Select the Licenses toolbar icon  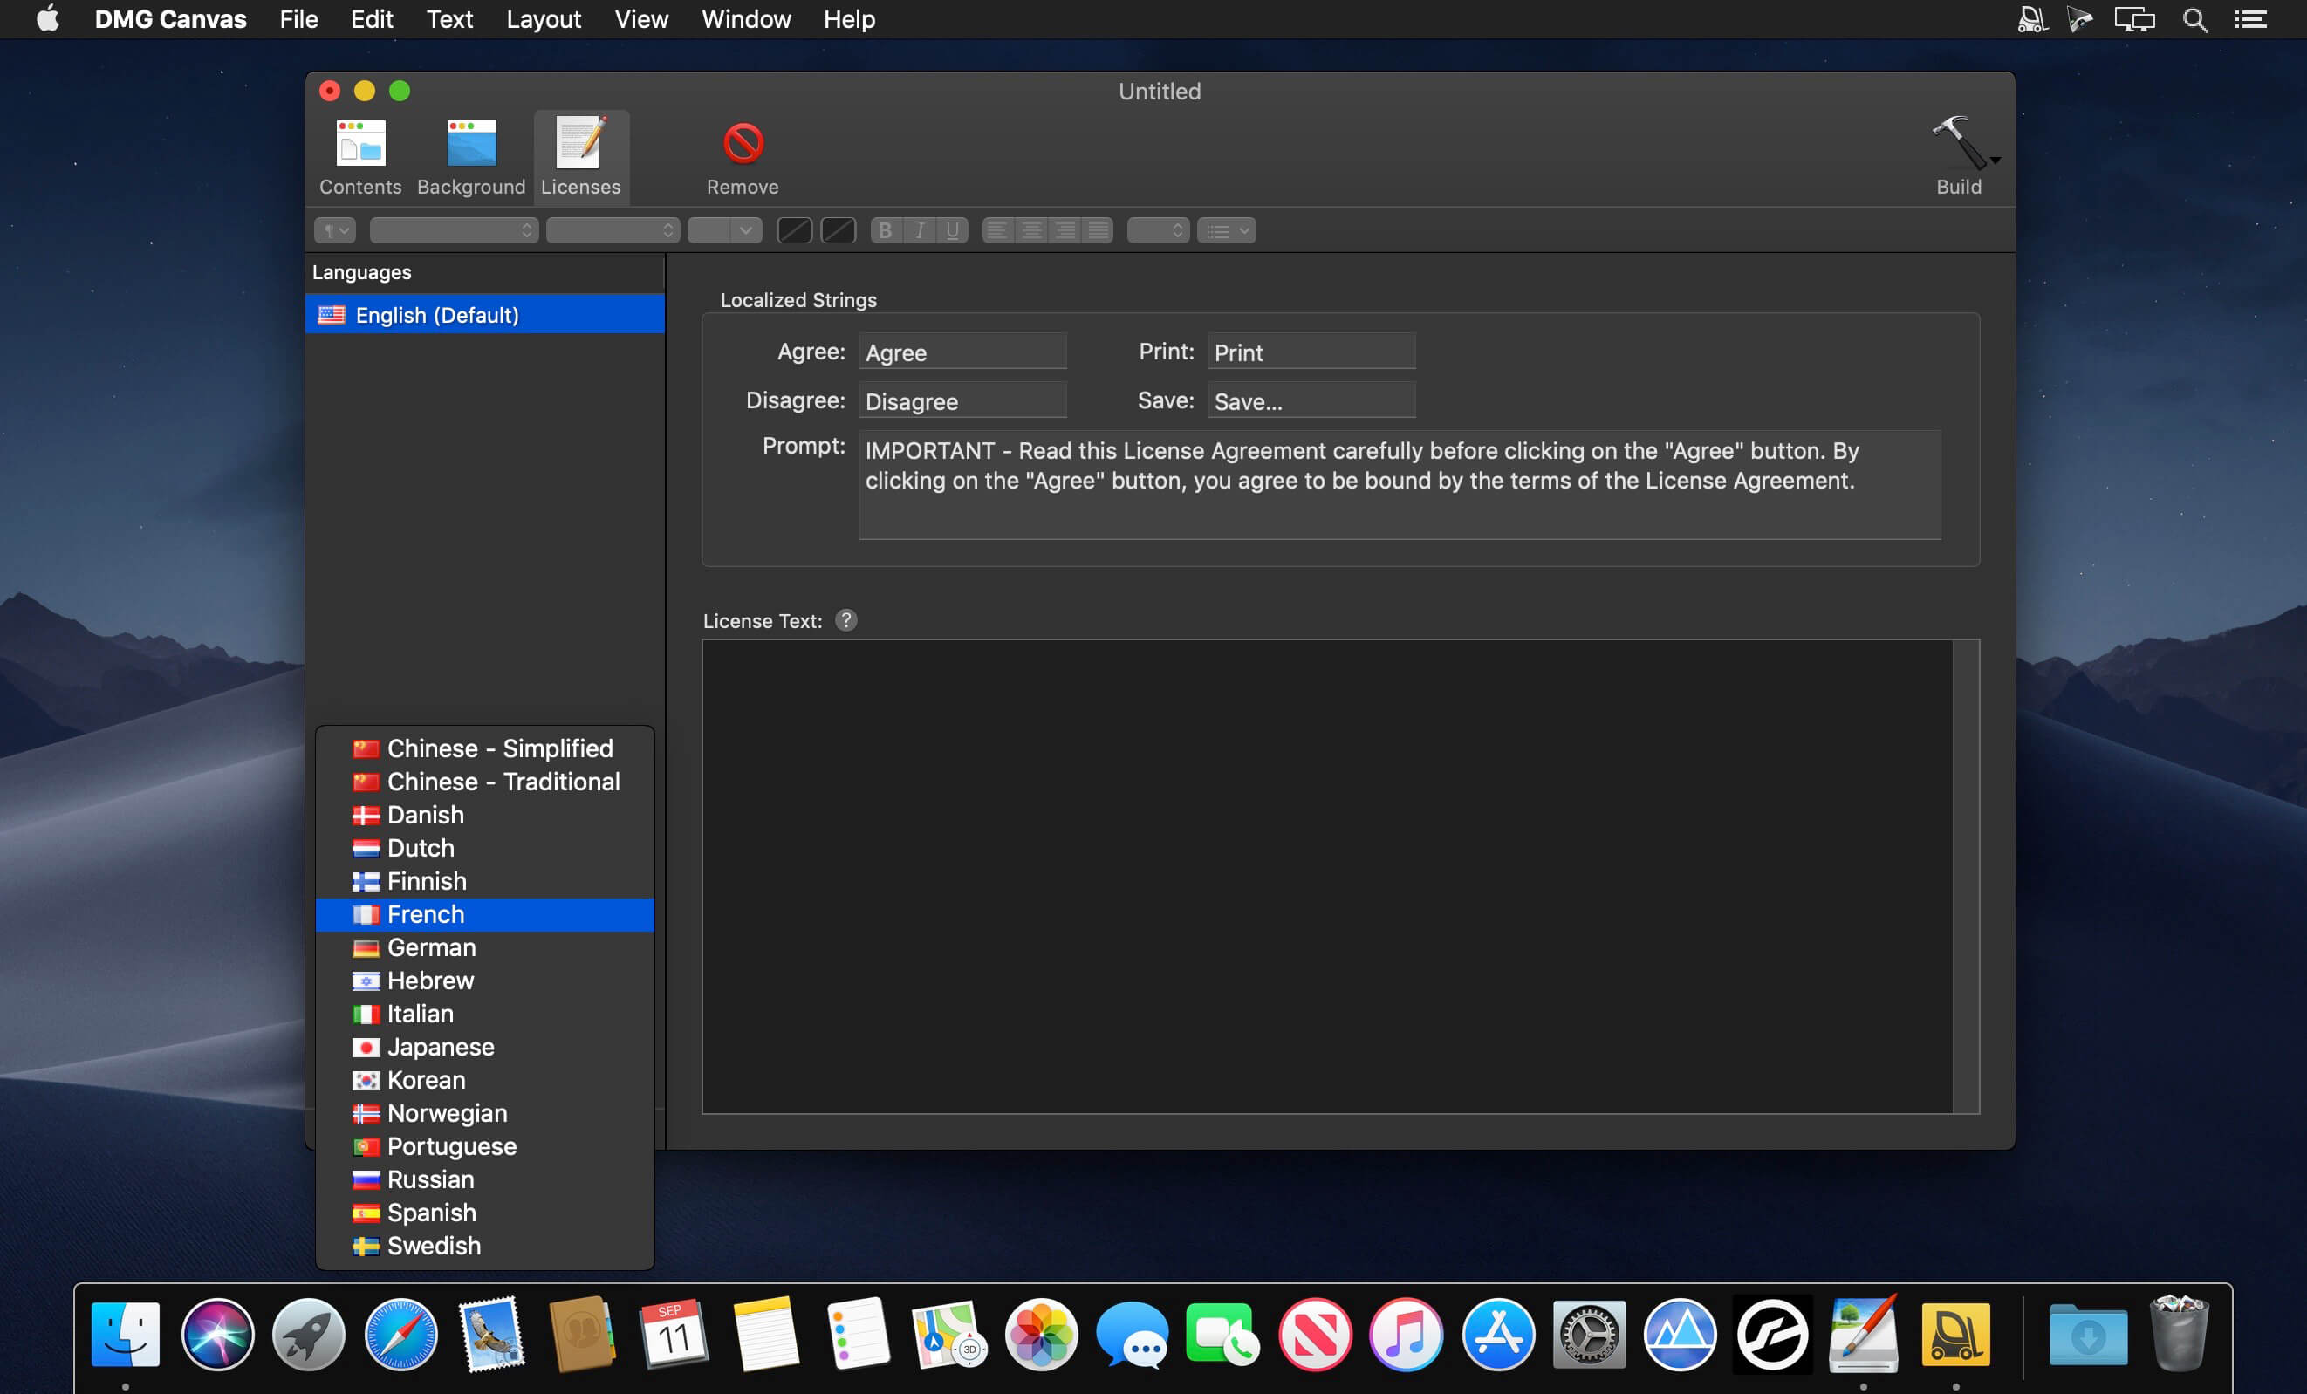point(580,157)
